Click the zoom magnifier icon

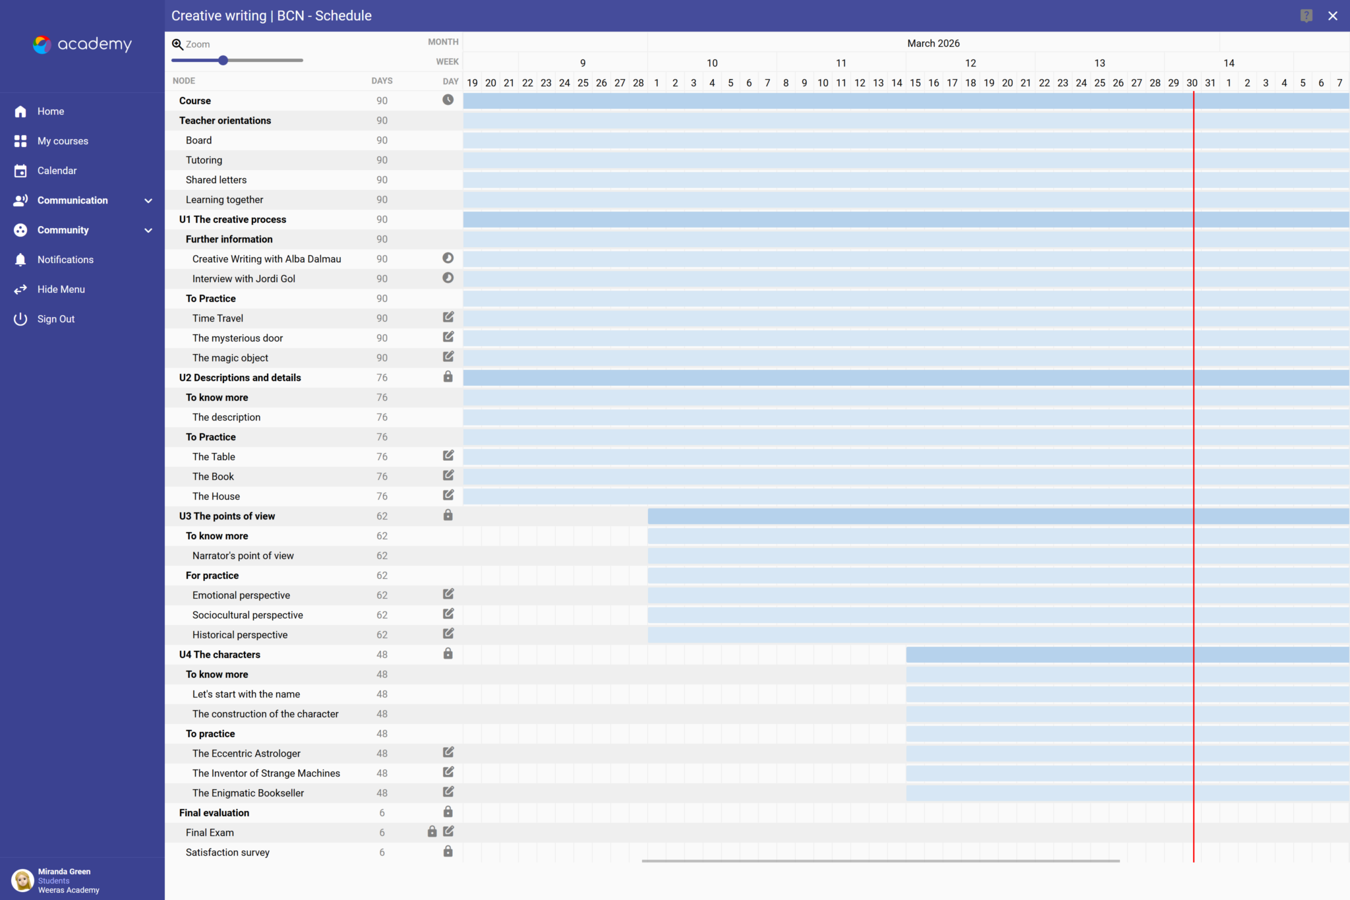177,44
